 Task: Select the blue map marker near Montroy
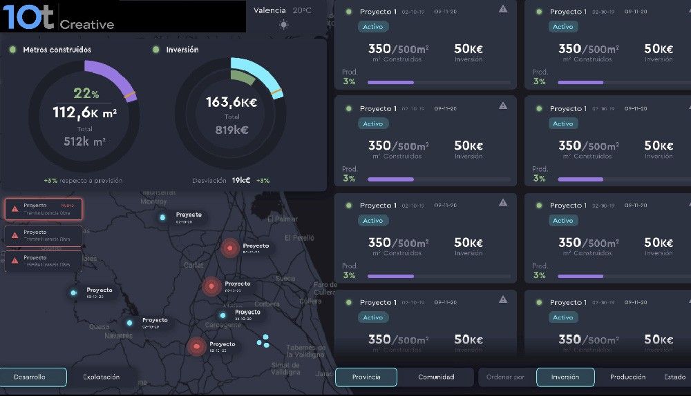tap(163, 217)
